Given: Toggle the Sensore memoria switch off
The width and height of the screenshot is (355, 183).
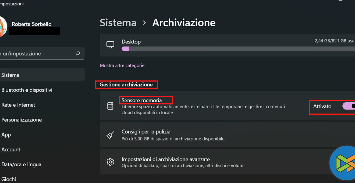Looking at the screenshot, I should pyautogui.click(x=349, y=106).
